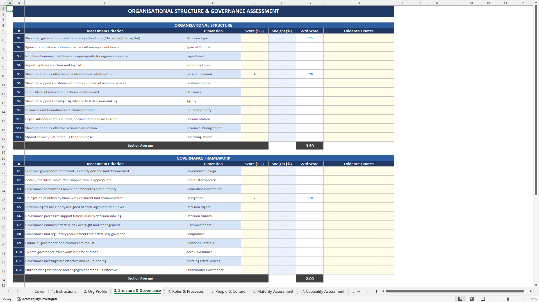Click 'Tech Governance' dimension cell
Screen dimensions: 539x302
(x=213, y=252)
